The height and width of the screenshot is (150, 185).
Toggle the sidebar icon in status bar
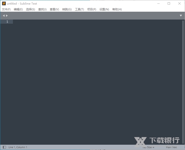click(4, 147)
